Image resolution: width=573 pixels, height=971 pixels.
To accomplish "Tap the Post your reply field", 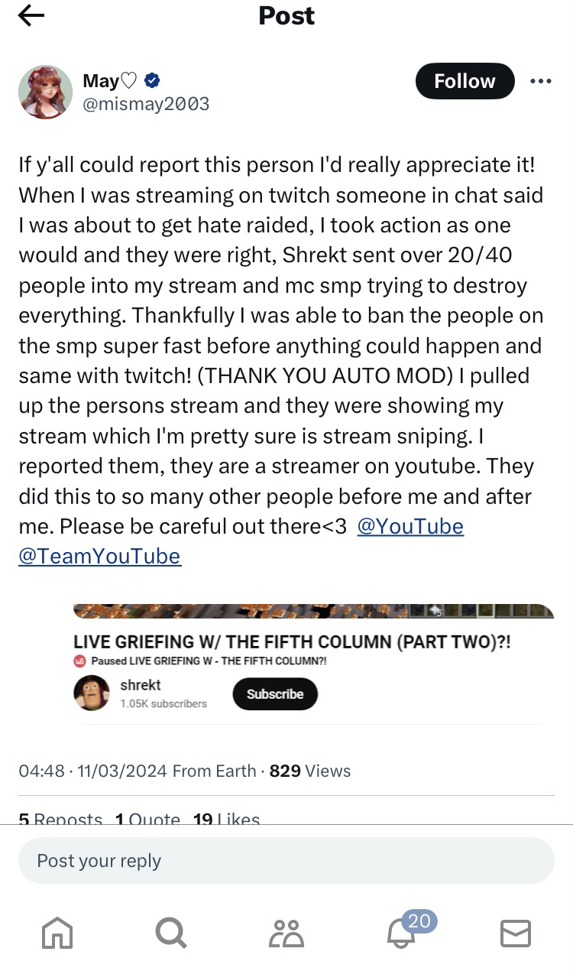I will (x=286, y=861).
